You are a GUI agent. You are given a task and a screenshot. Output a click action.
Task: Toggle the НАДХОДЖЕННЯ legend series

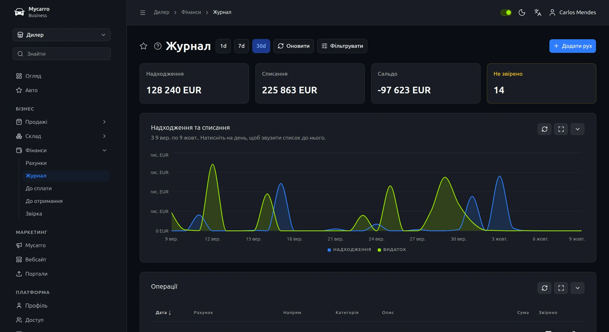tap(349, 250)
